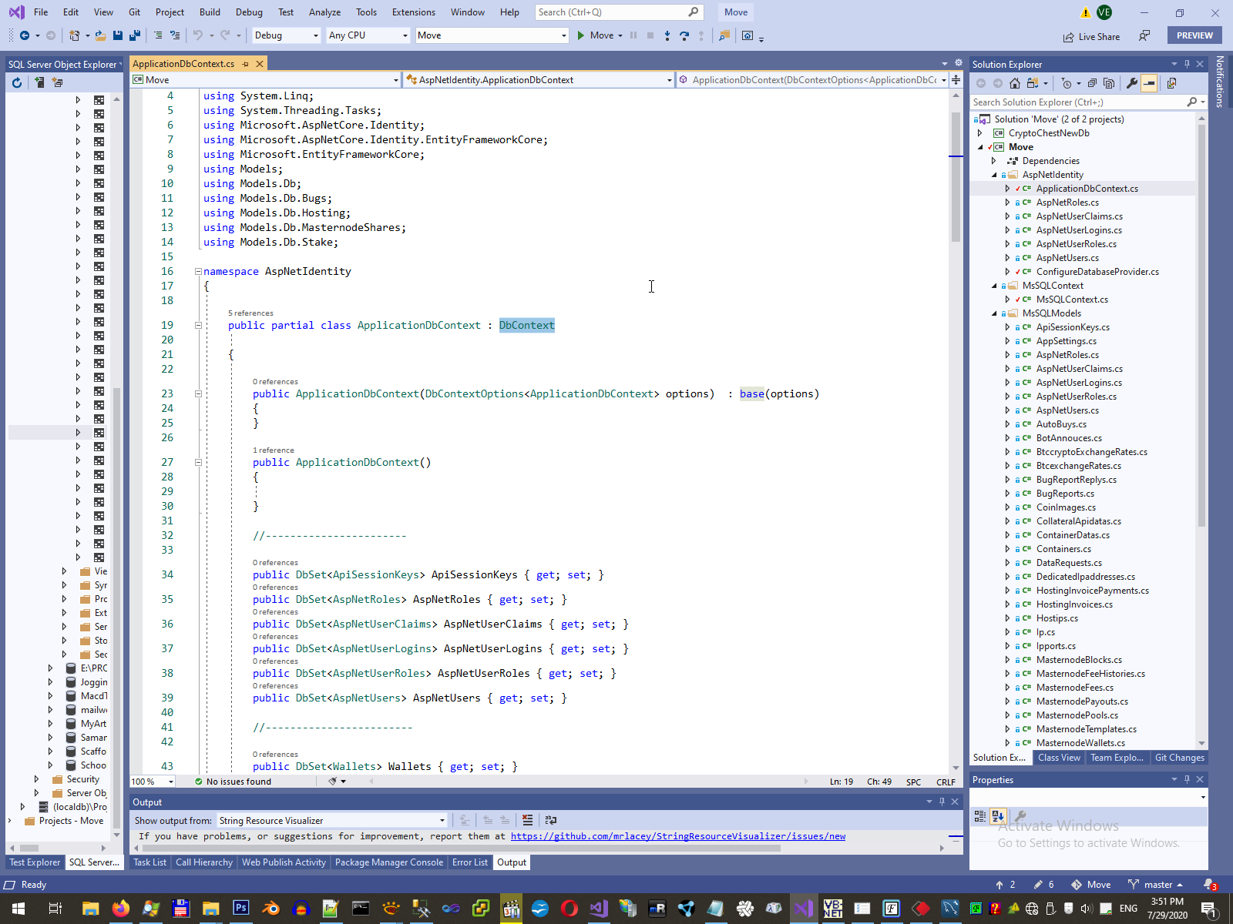This screenshot has height=924, width=1233.
Task: Open the AspNetIdentity.ApplicationDbContext type dropdown
Action: pyautogui.click(x=539, y=80)
